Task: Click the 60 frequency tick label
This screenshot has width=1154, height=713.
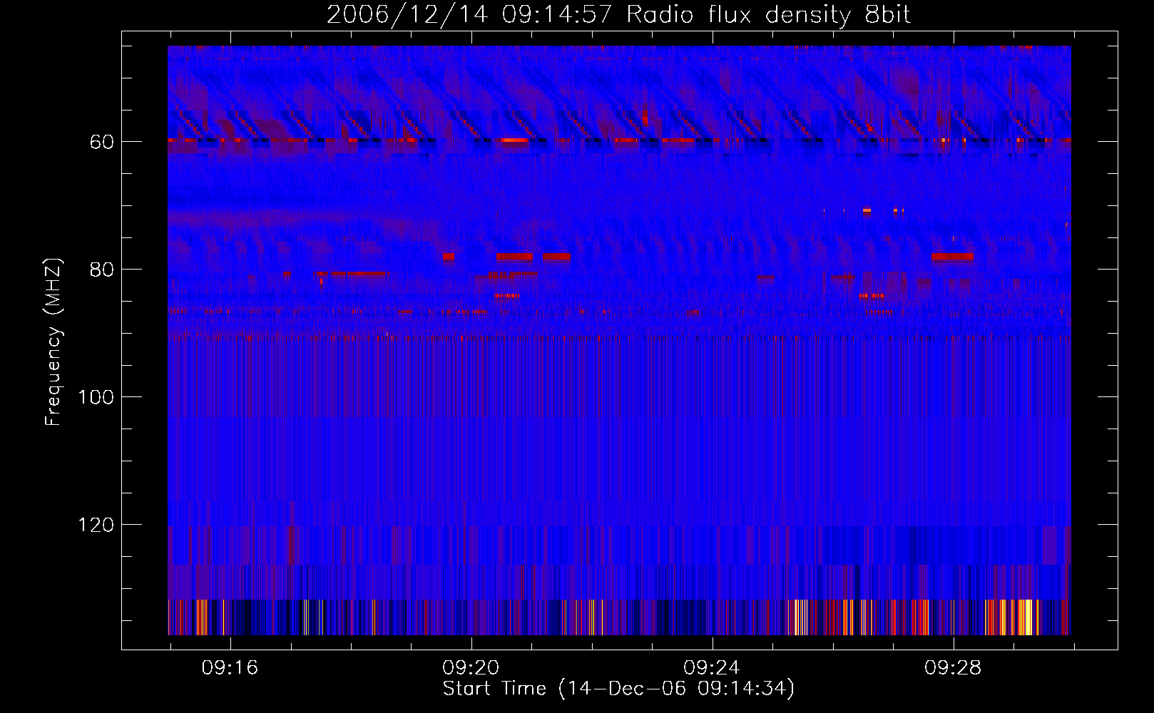Action: 101,143
